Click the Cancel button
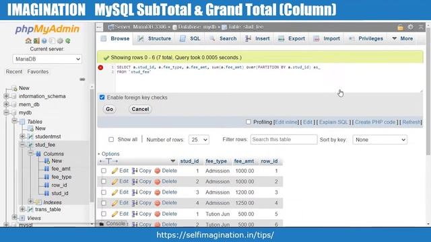The height and width of the screenshot is (242, 431). [140, 109]
